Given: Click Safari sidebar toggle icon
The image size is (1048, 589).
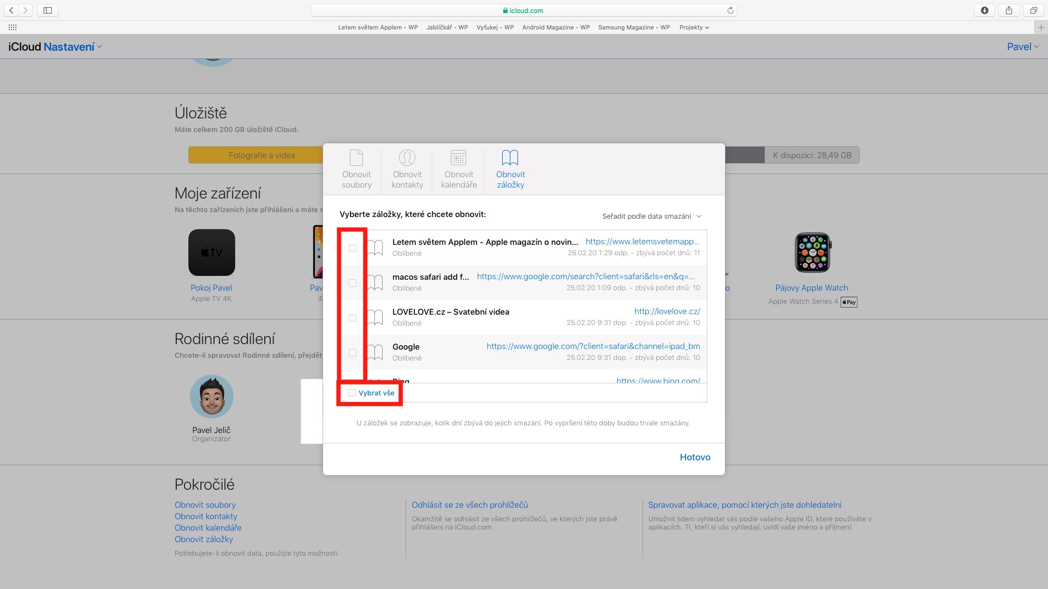Looking at the screenshot, I should click(x=47, y=10).
